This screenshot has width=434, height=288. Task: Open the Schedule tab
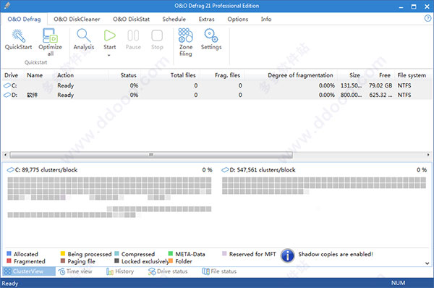click(174, 19)
